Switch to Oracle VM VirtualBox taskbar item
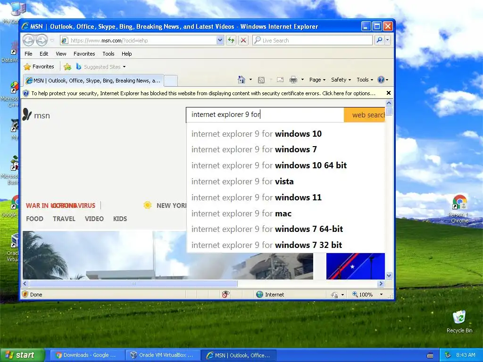 coord(162,355)
